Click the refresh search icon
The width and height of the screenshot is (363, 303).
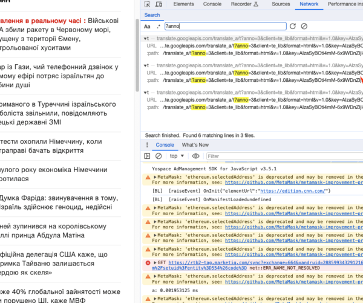(293, 27)
